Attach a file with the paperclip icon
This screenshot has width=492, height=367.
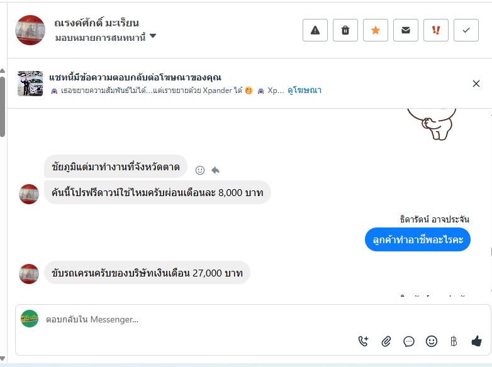coord(386,341)
